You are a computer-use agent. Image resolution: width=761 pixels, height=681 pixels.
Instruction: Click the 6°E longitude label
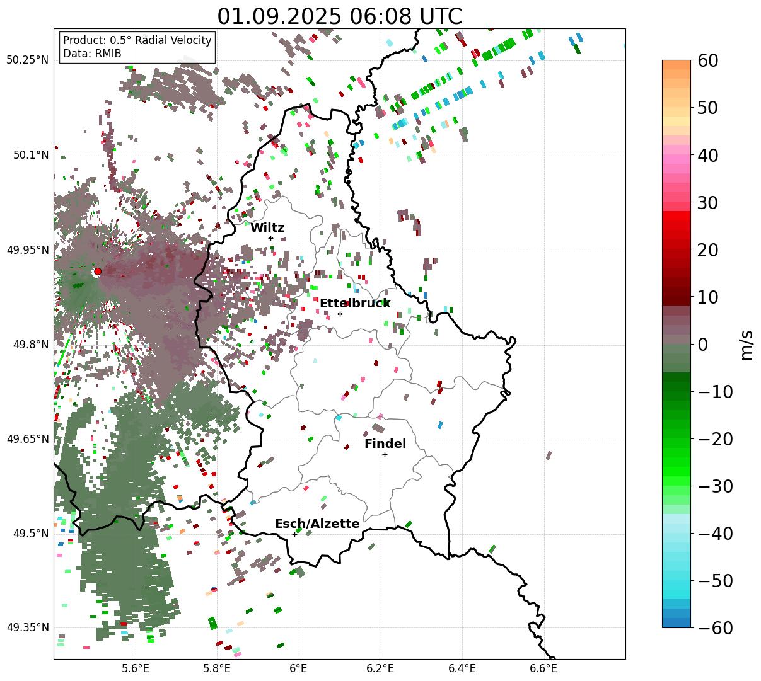[298, 668]
